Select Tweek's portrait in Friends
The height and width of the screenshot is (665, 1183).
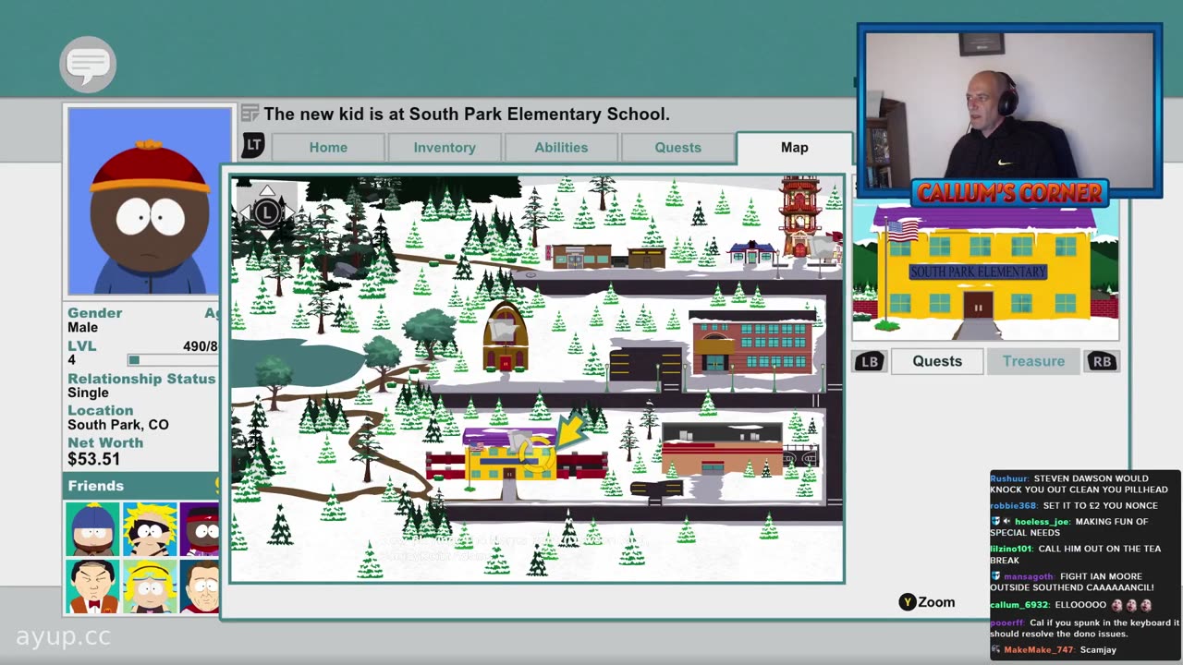150,529
